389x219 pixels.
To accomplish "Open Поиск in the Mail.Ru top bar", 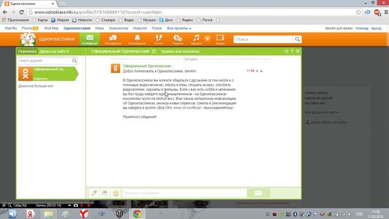I will click(157, 29).
